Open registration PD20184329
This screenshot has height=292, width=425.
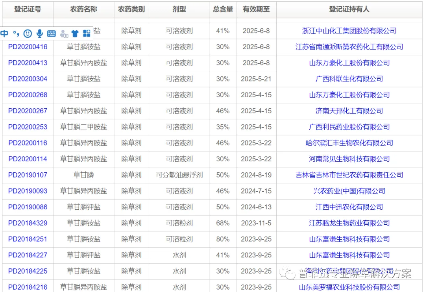[x=28, y=223]
